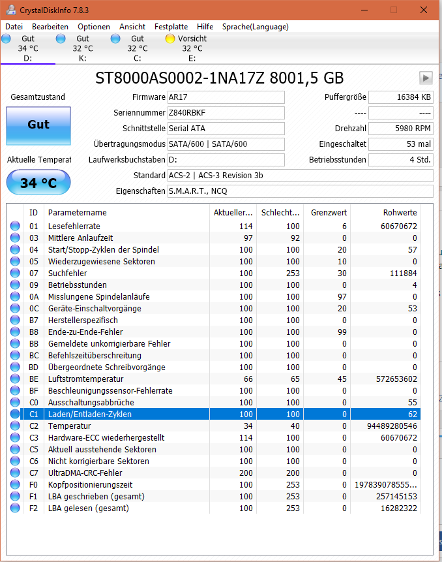This screenshot has height=562, width=442.
Task: Open the Ansicht menu
Action: [x=132, y=27]
